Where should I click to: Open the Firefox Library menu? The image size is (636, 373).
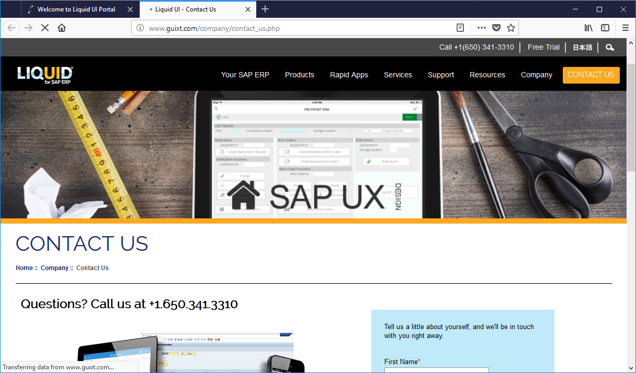tap(588, 28)
